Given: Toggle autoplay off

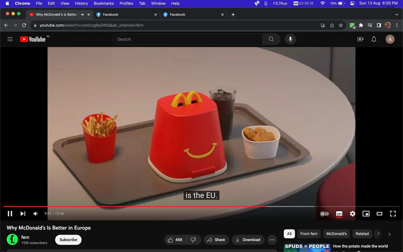Looking at the screenshot, I should pyautogui.click(x=324, y=213).
